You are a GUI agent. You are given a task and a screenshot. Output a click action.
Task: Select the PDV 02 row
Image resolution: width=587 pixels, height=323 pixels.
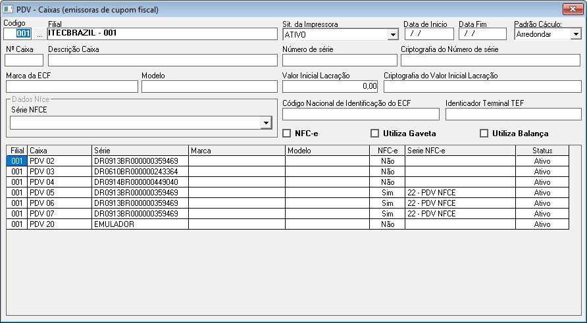pyautogui.click(x=288, y=161)
